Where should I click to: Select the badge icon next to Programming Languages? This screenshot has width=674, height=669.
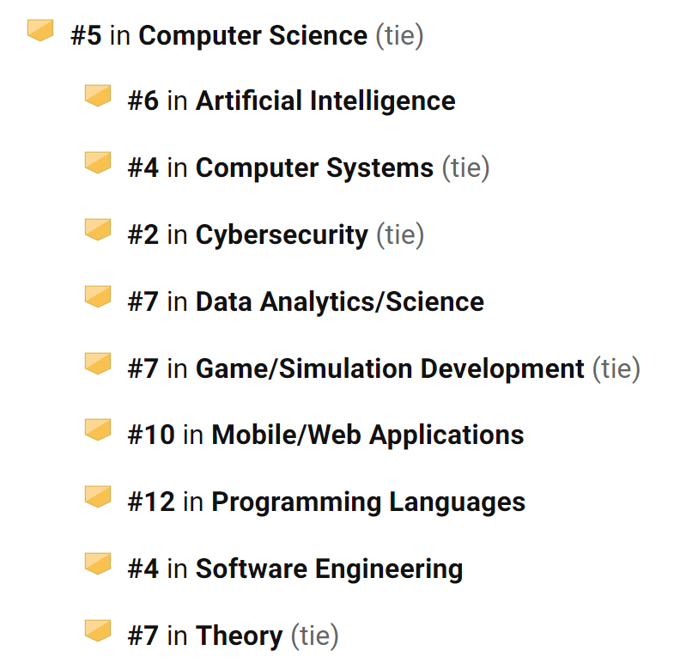pyautogui.click(x=98, y=496)
